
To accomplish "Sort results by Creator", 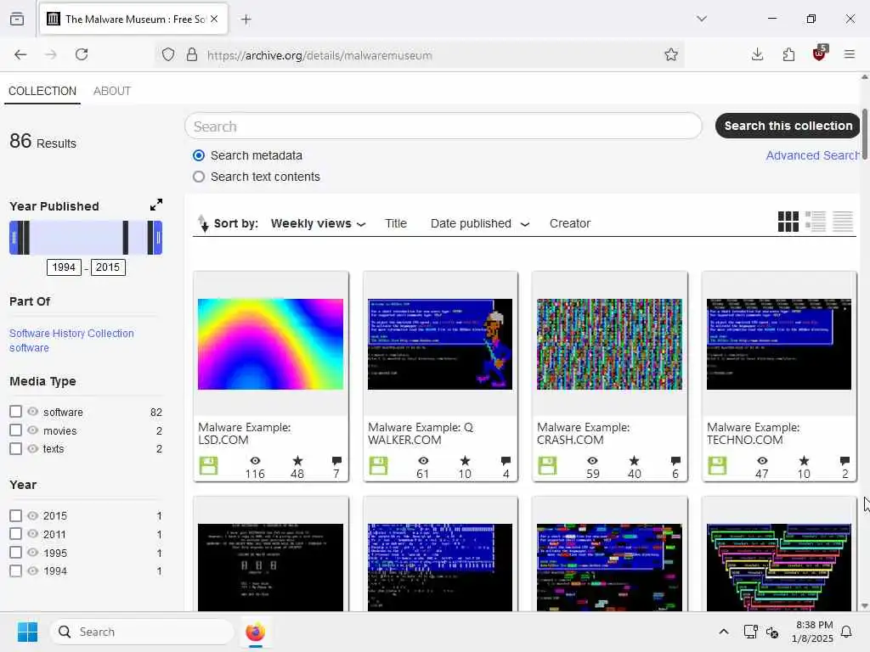I will point(570,223).
